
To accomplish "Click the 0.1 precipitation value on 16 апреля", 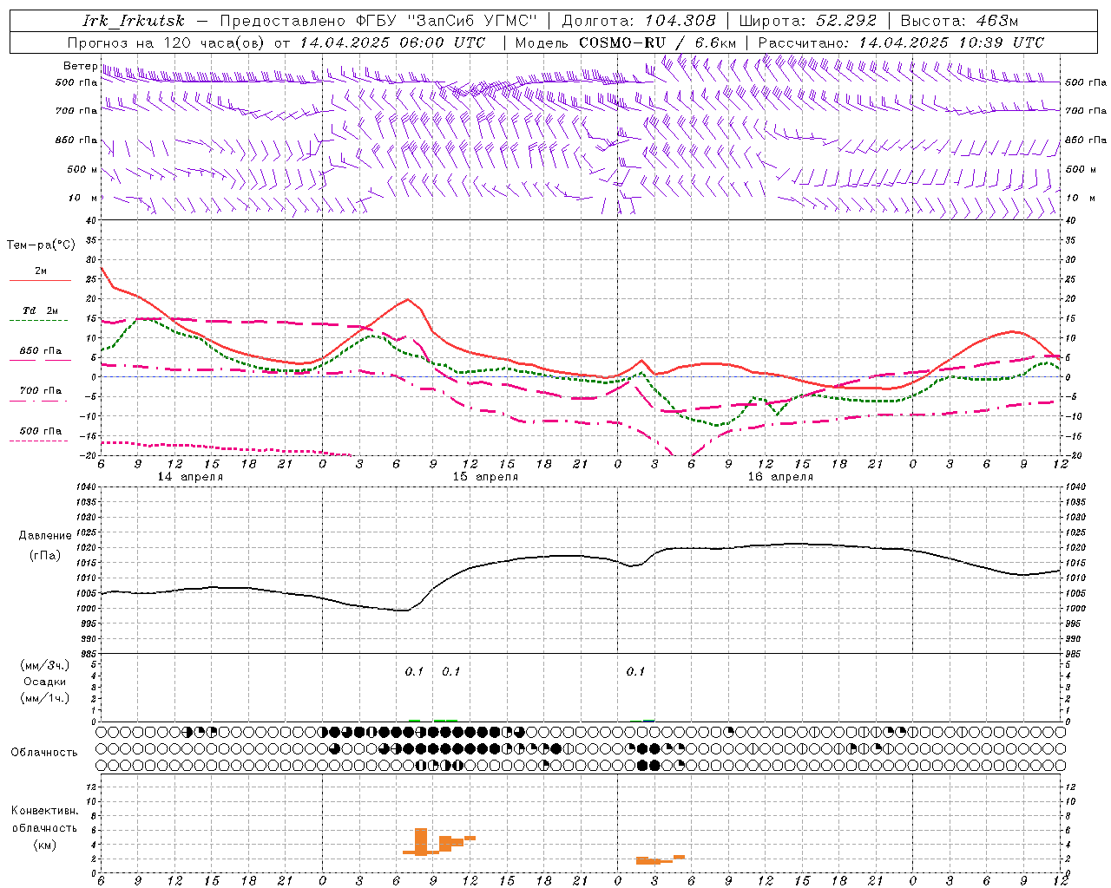I will pos(635,672).
